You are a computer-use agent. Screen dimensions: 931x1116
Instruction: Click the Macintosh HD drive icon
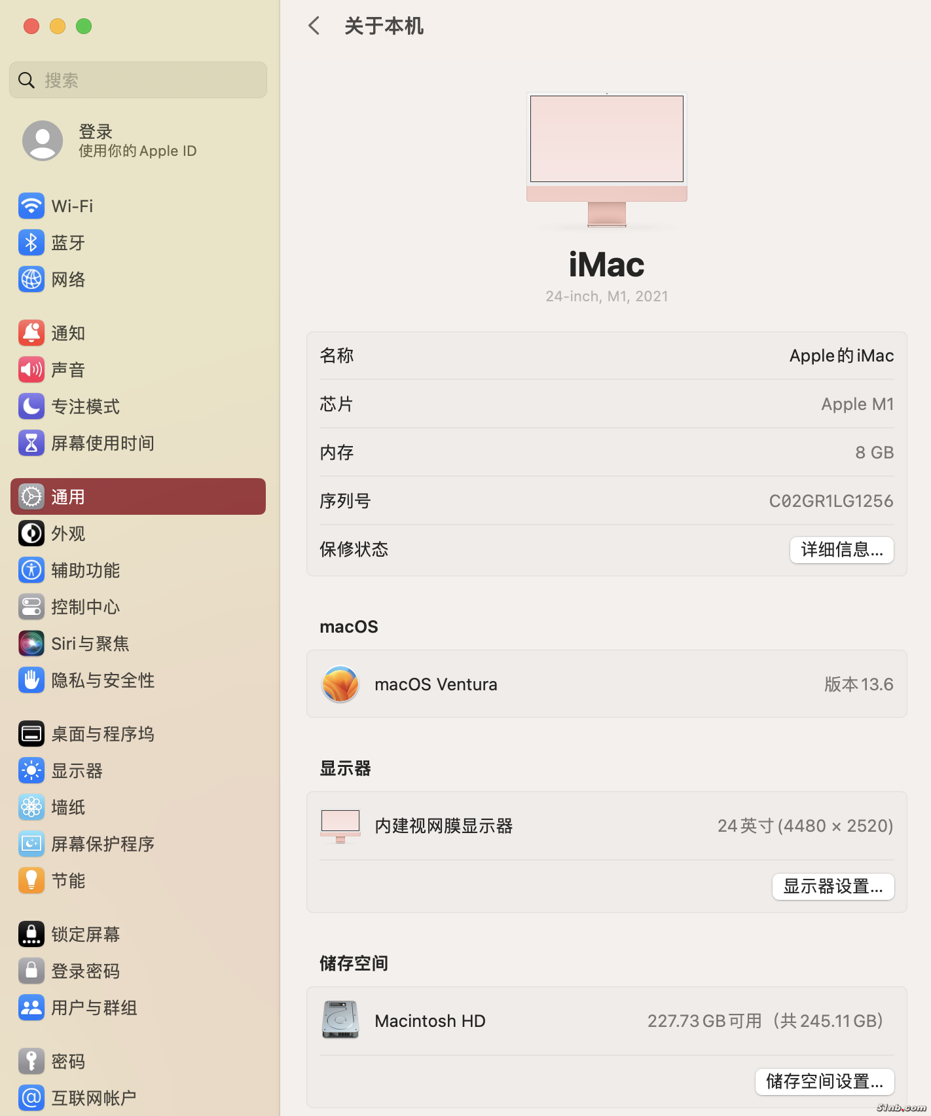[x=340, y=1020]
